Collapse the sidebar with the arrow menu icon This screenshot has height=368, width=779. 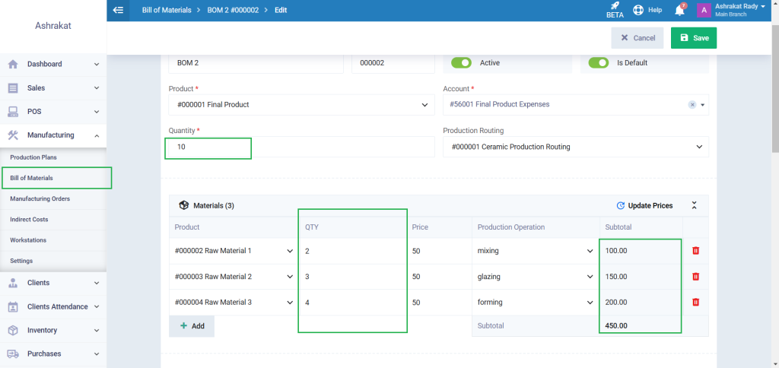(x=118, y=10)
